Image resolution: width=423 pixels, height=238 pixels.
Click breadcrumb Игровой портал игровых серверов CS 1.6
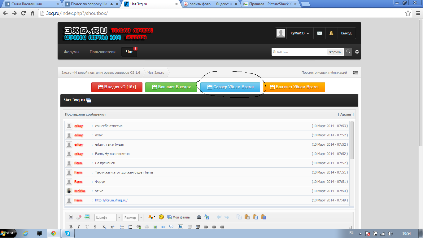101,73
